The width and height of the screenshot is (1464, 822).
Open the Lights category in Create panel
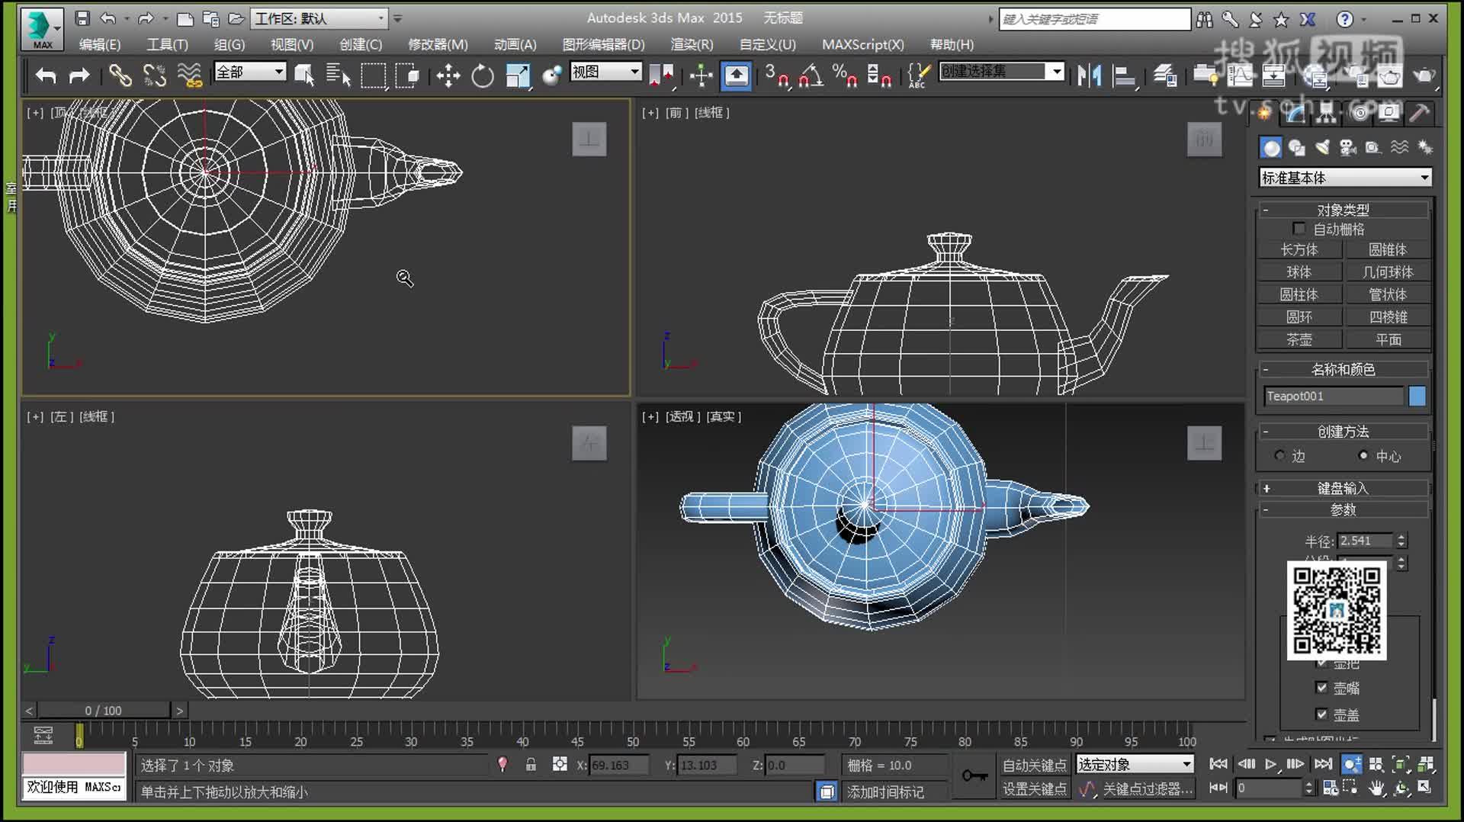pos(1321,147)
